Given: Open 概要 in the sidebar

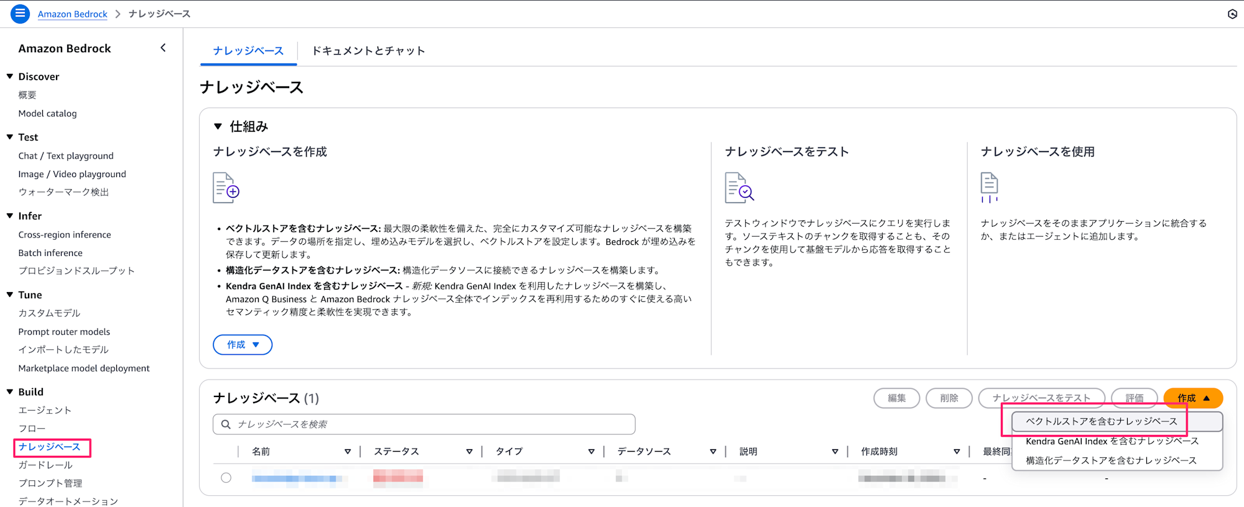Looking at the screenshot, I should (27, 95).
